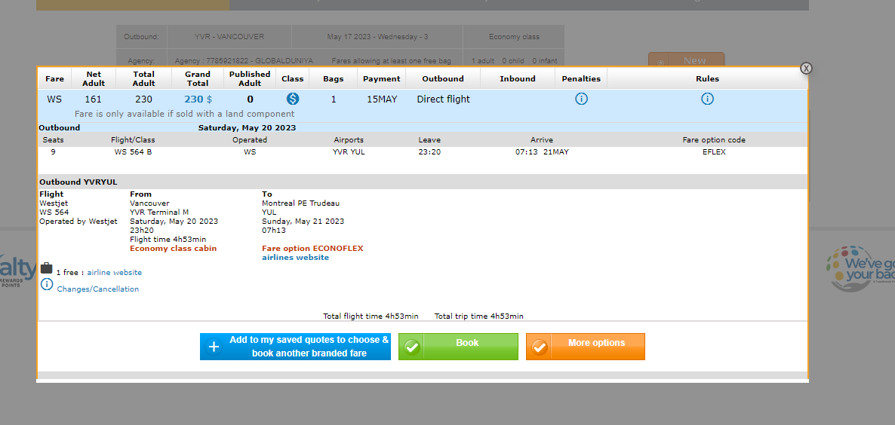This screenshot has width=895, height=425.
Task: Click the black suitcase baggage icon
Action: [x=47, y=268]
